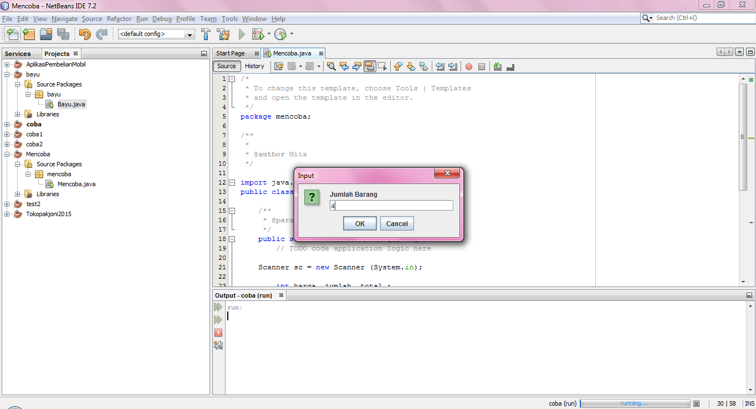The height and width of the screenshot is (409, 756).
Task: Open the Refactor menu
Action: click(x=119, y=18)
